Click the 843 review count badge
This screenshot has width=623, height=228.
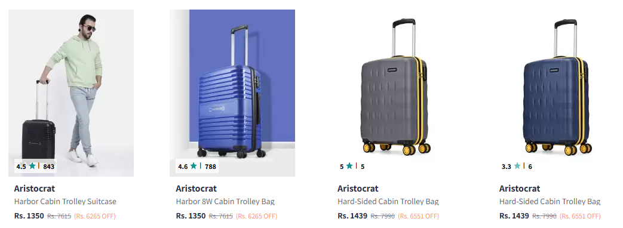click(49, 167)
